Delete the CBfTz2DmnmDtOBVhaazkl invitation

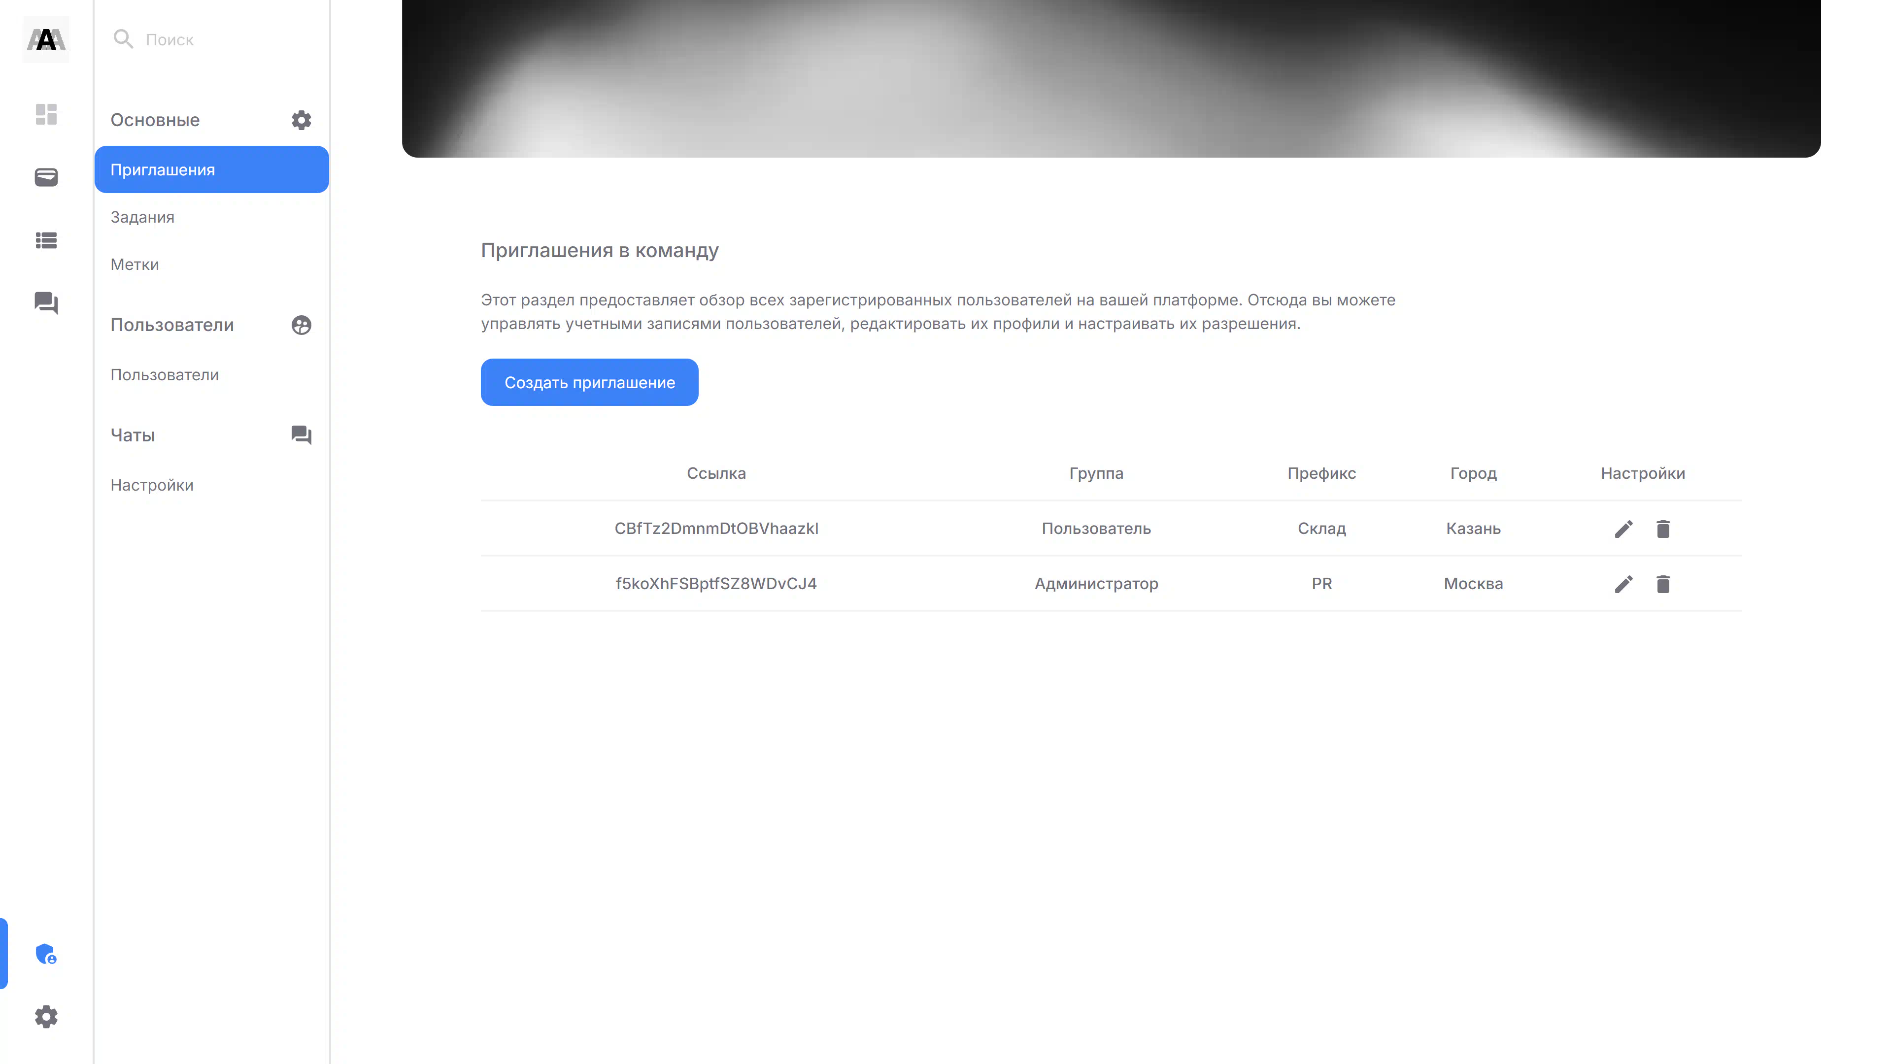[1663, 529]
